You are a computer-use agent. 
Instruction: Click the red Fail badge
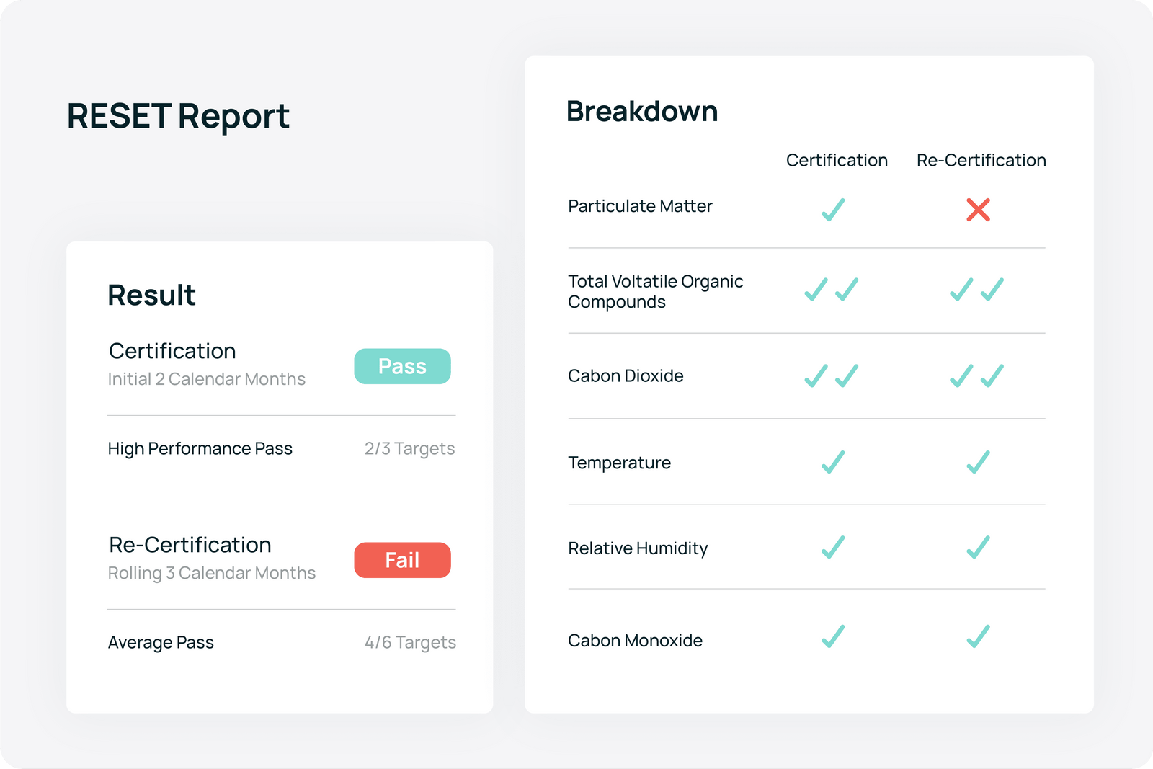(402, 560)
